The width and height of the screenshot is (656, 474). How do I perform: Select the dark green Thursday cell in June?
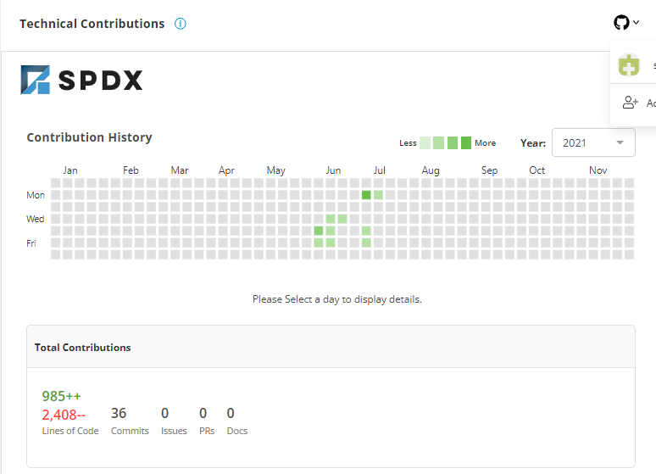(319, 231)
